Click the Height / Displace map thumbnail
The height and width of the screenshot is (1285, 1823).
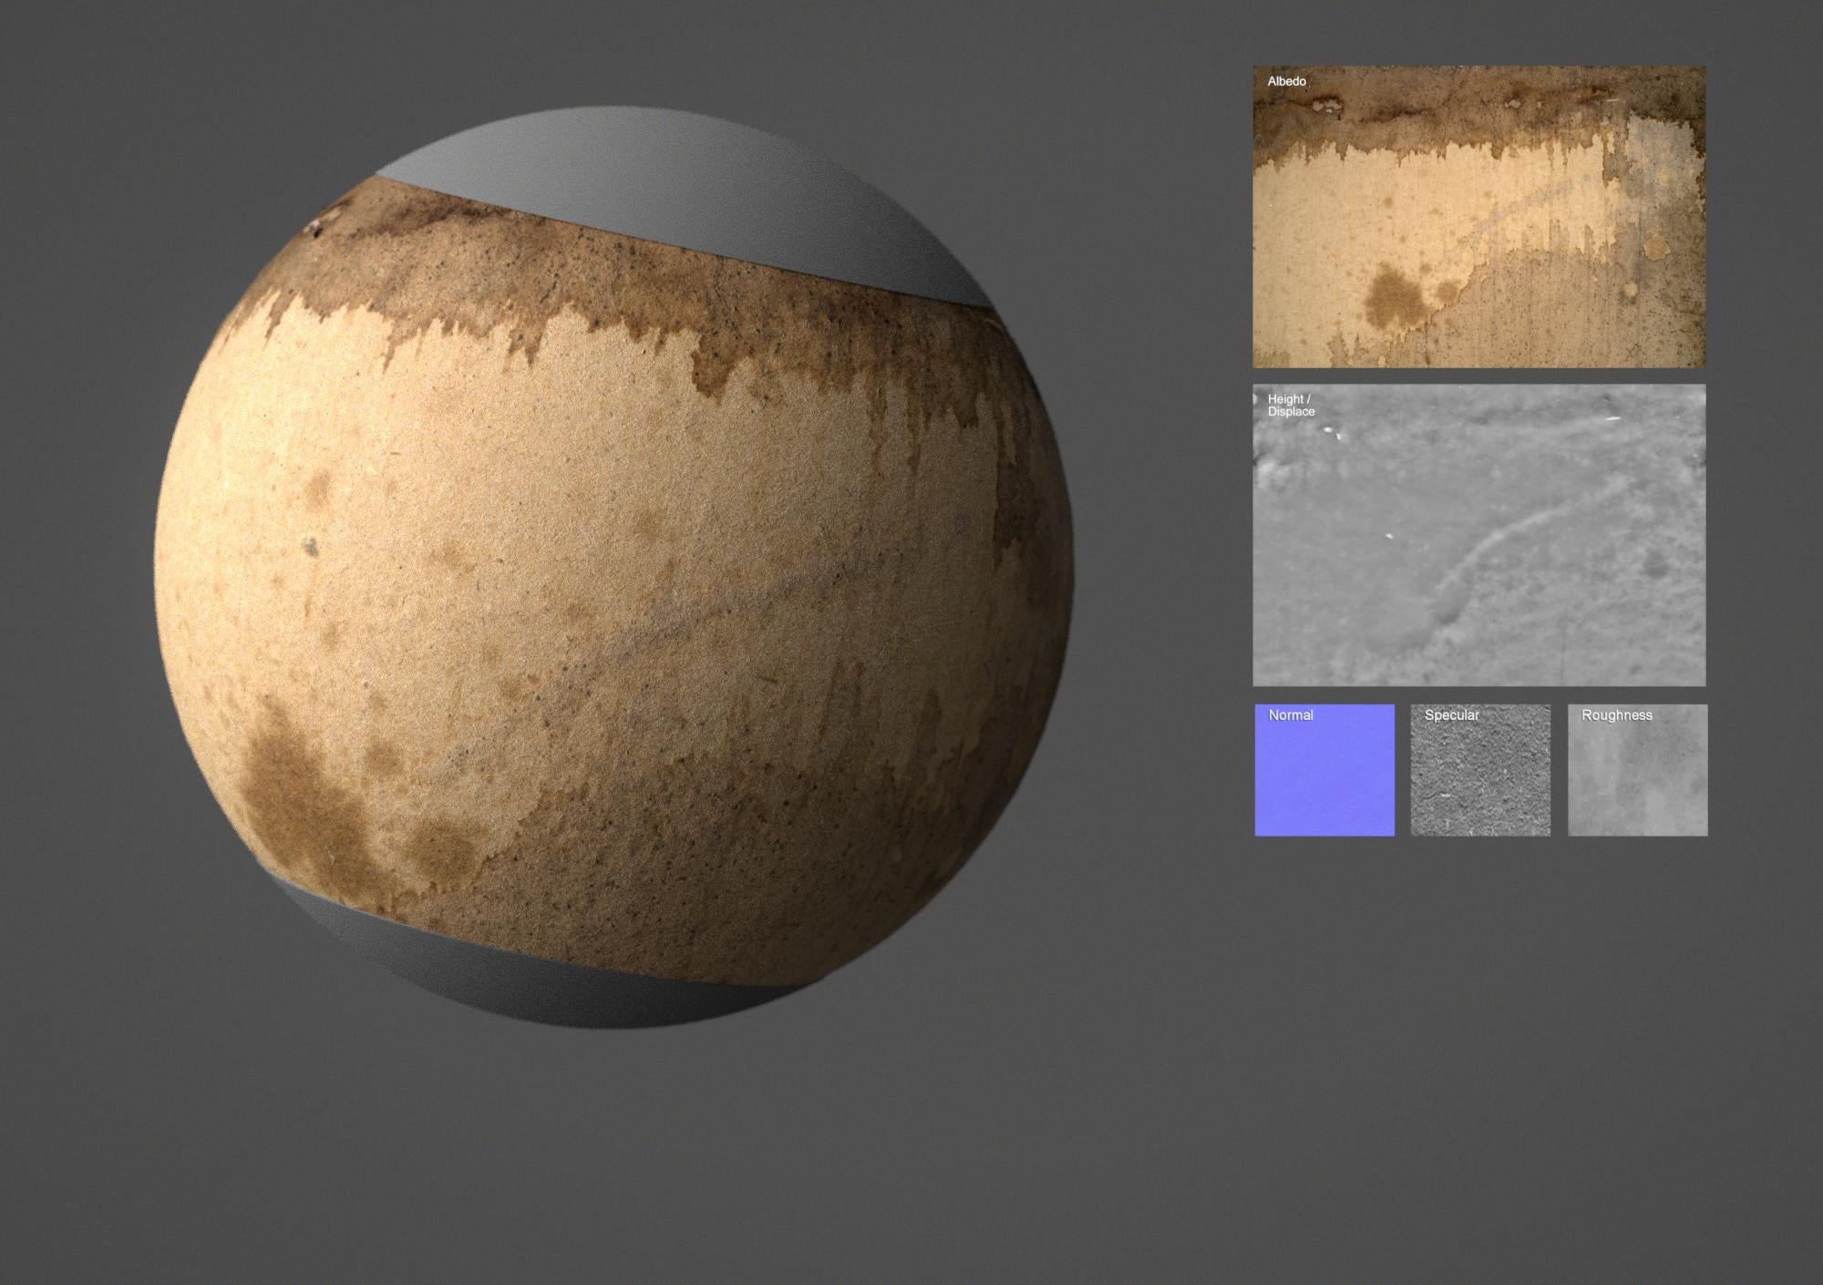coord(1478,535)
